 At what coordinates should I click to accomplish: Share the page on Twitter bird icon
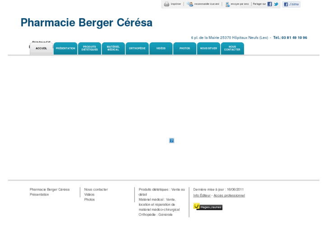(x=276, y=4)
